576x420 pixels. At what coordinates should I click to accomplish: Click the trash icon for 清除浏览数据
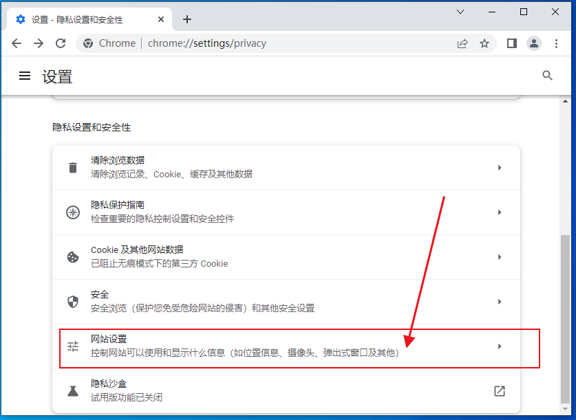pyautogui.click(x=73, y=168)
